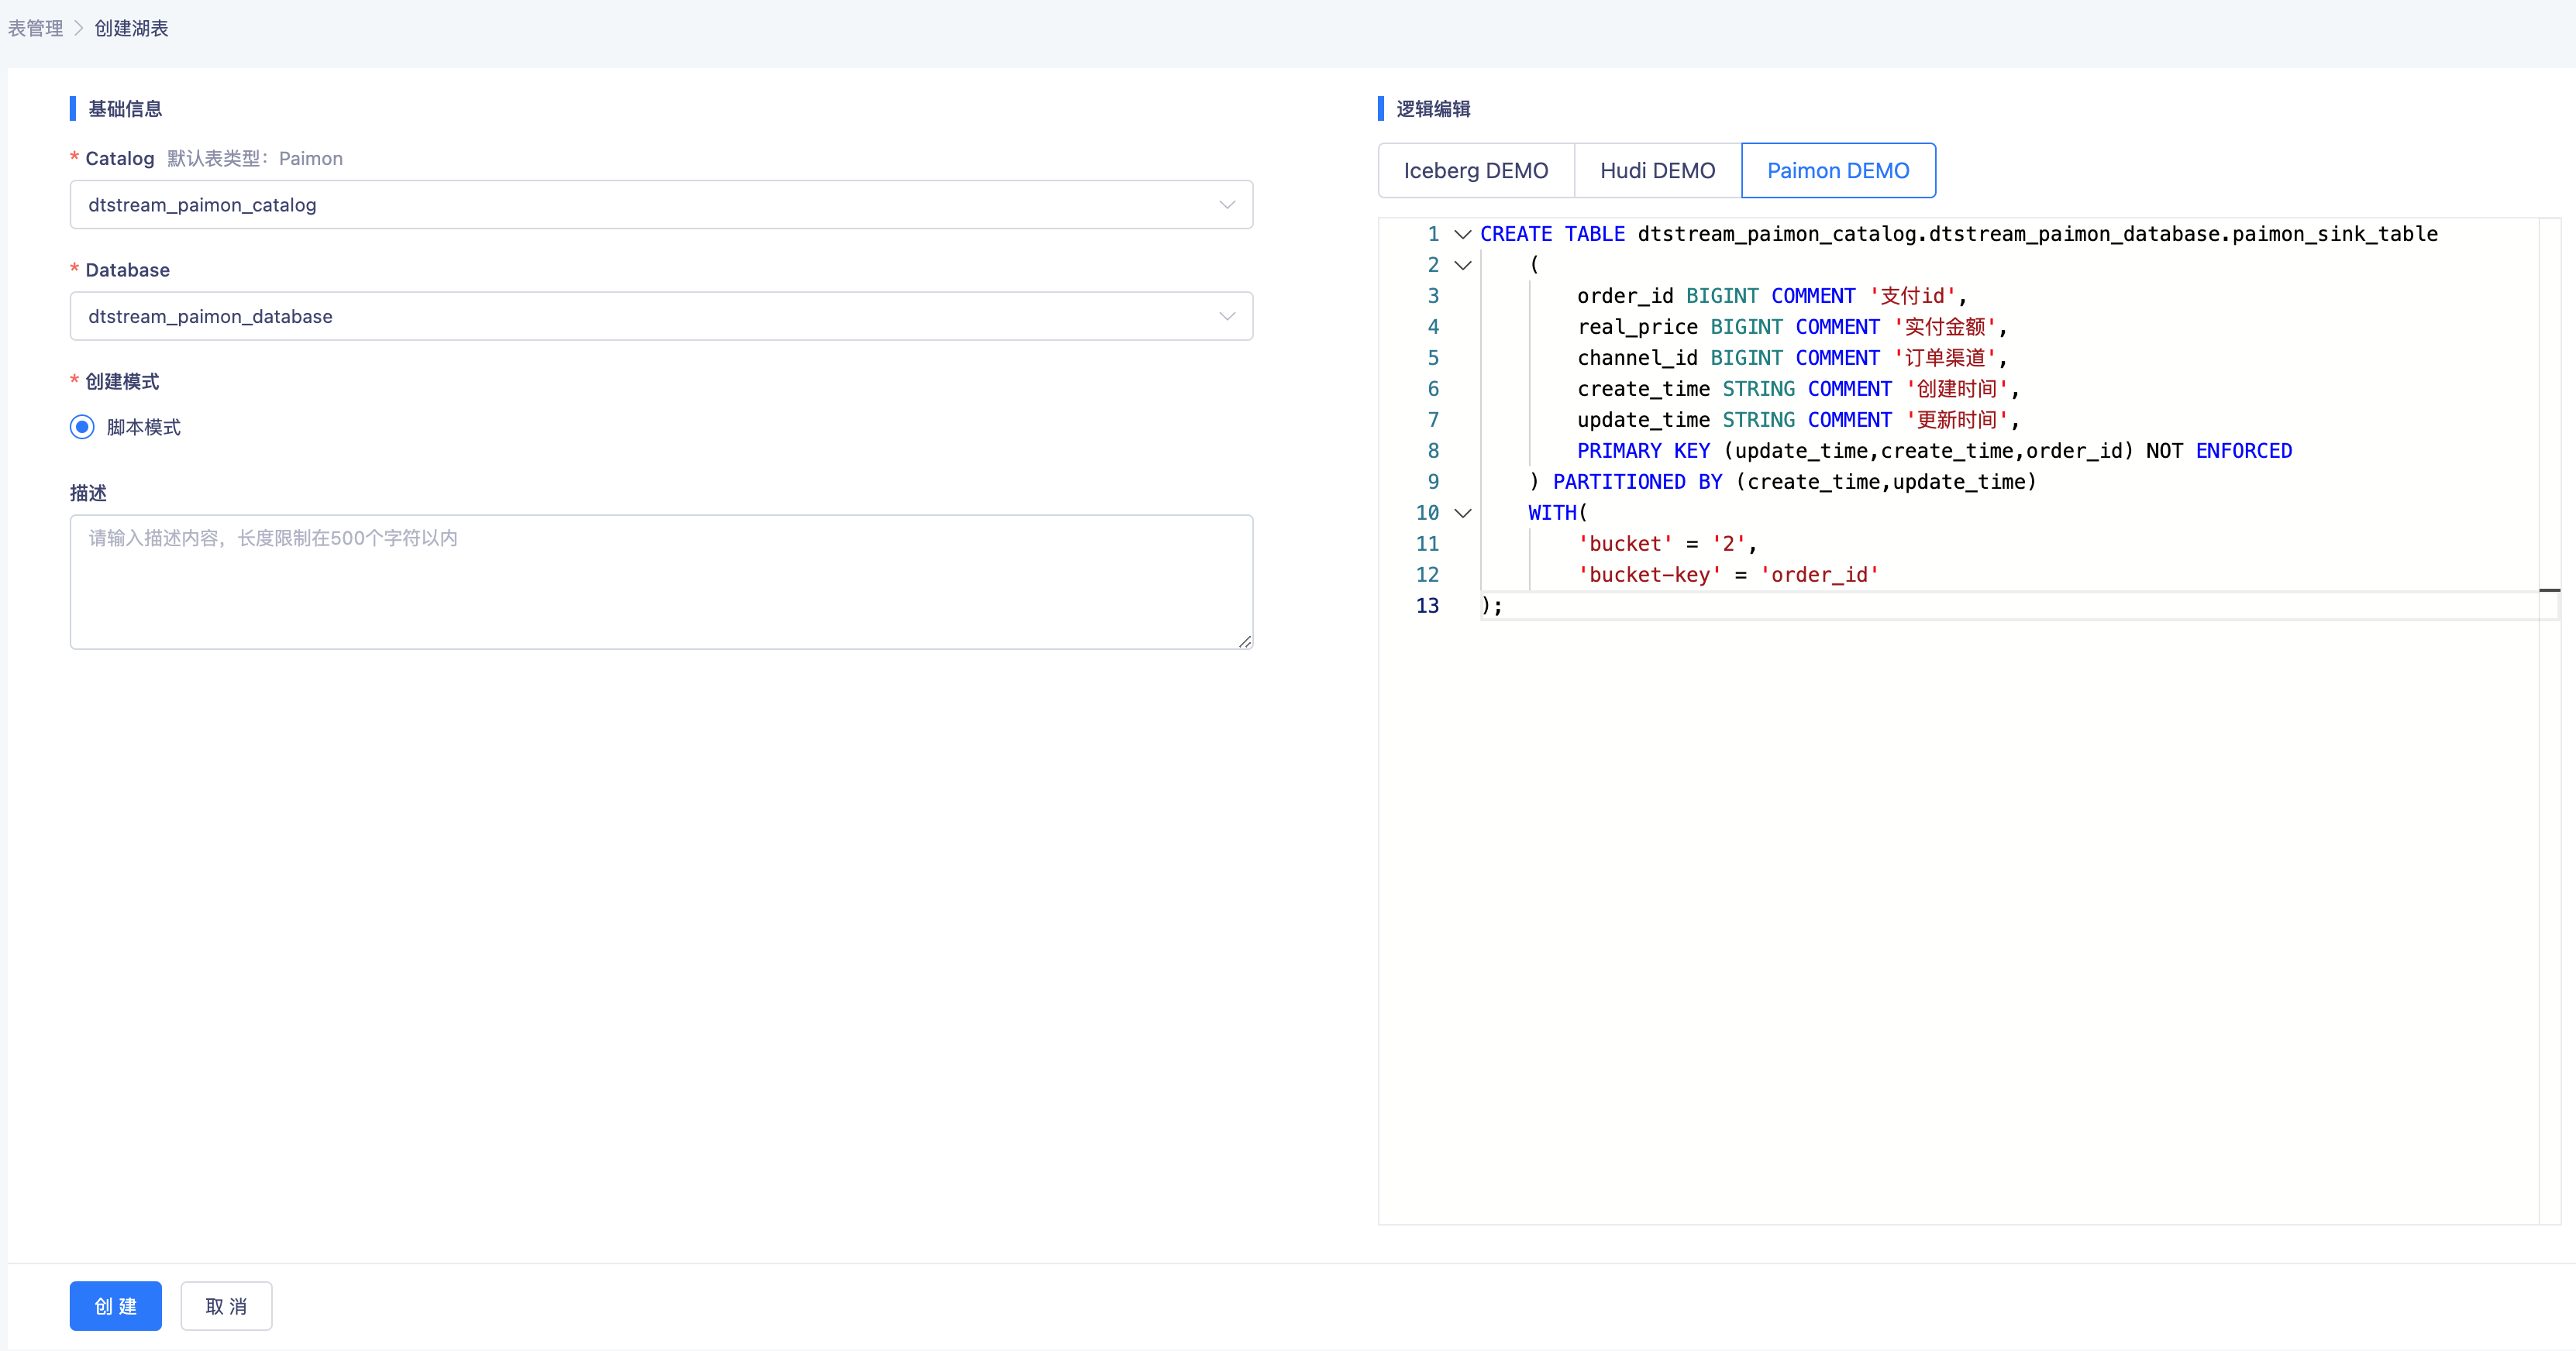Click the 'bucket-key' = 'order_id' line

(x=1728, y=575)
